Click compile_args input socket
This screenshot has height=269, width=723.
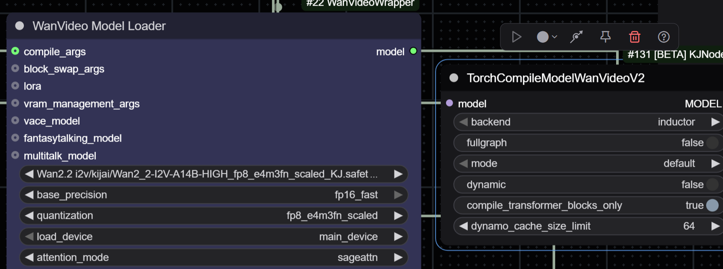pyautogui.click(x=15, y=51)
